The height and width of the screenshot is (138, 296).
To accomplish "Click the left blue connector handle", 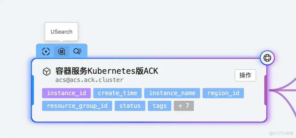I will tap(33, 90).
